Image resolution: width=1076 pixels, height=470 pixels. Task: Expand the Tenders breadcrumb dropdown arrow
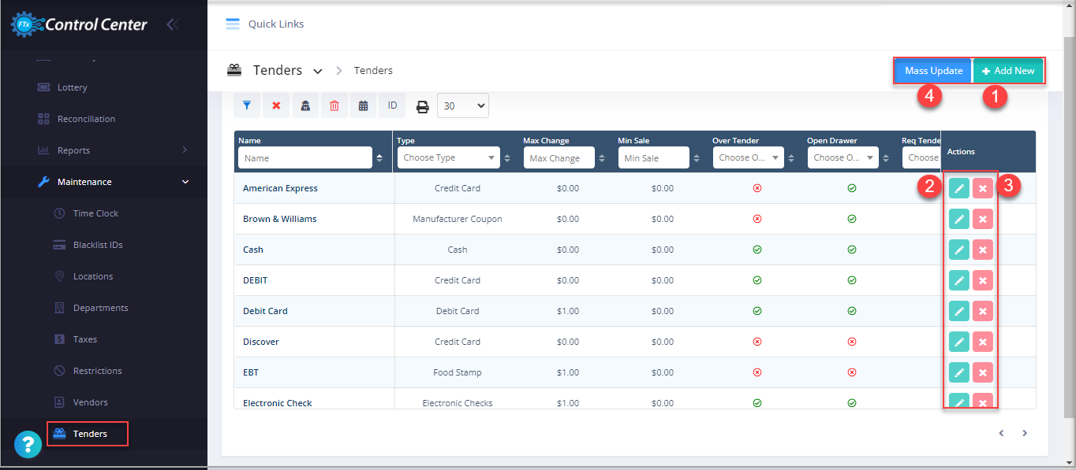318,71
